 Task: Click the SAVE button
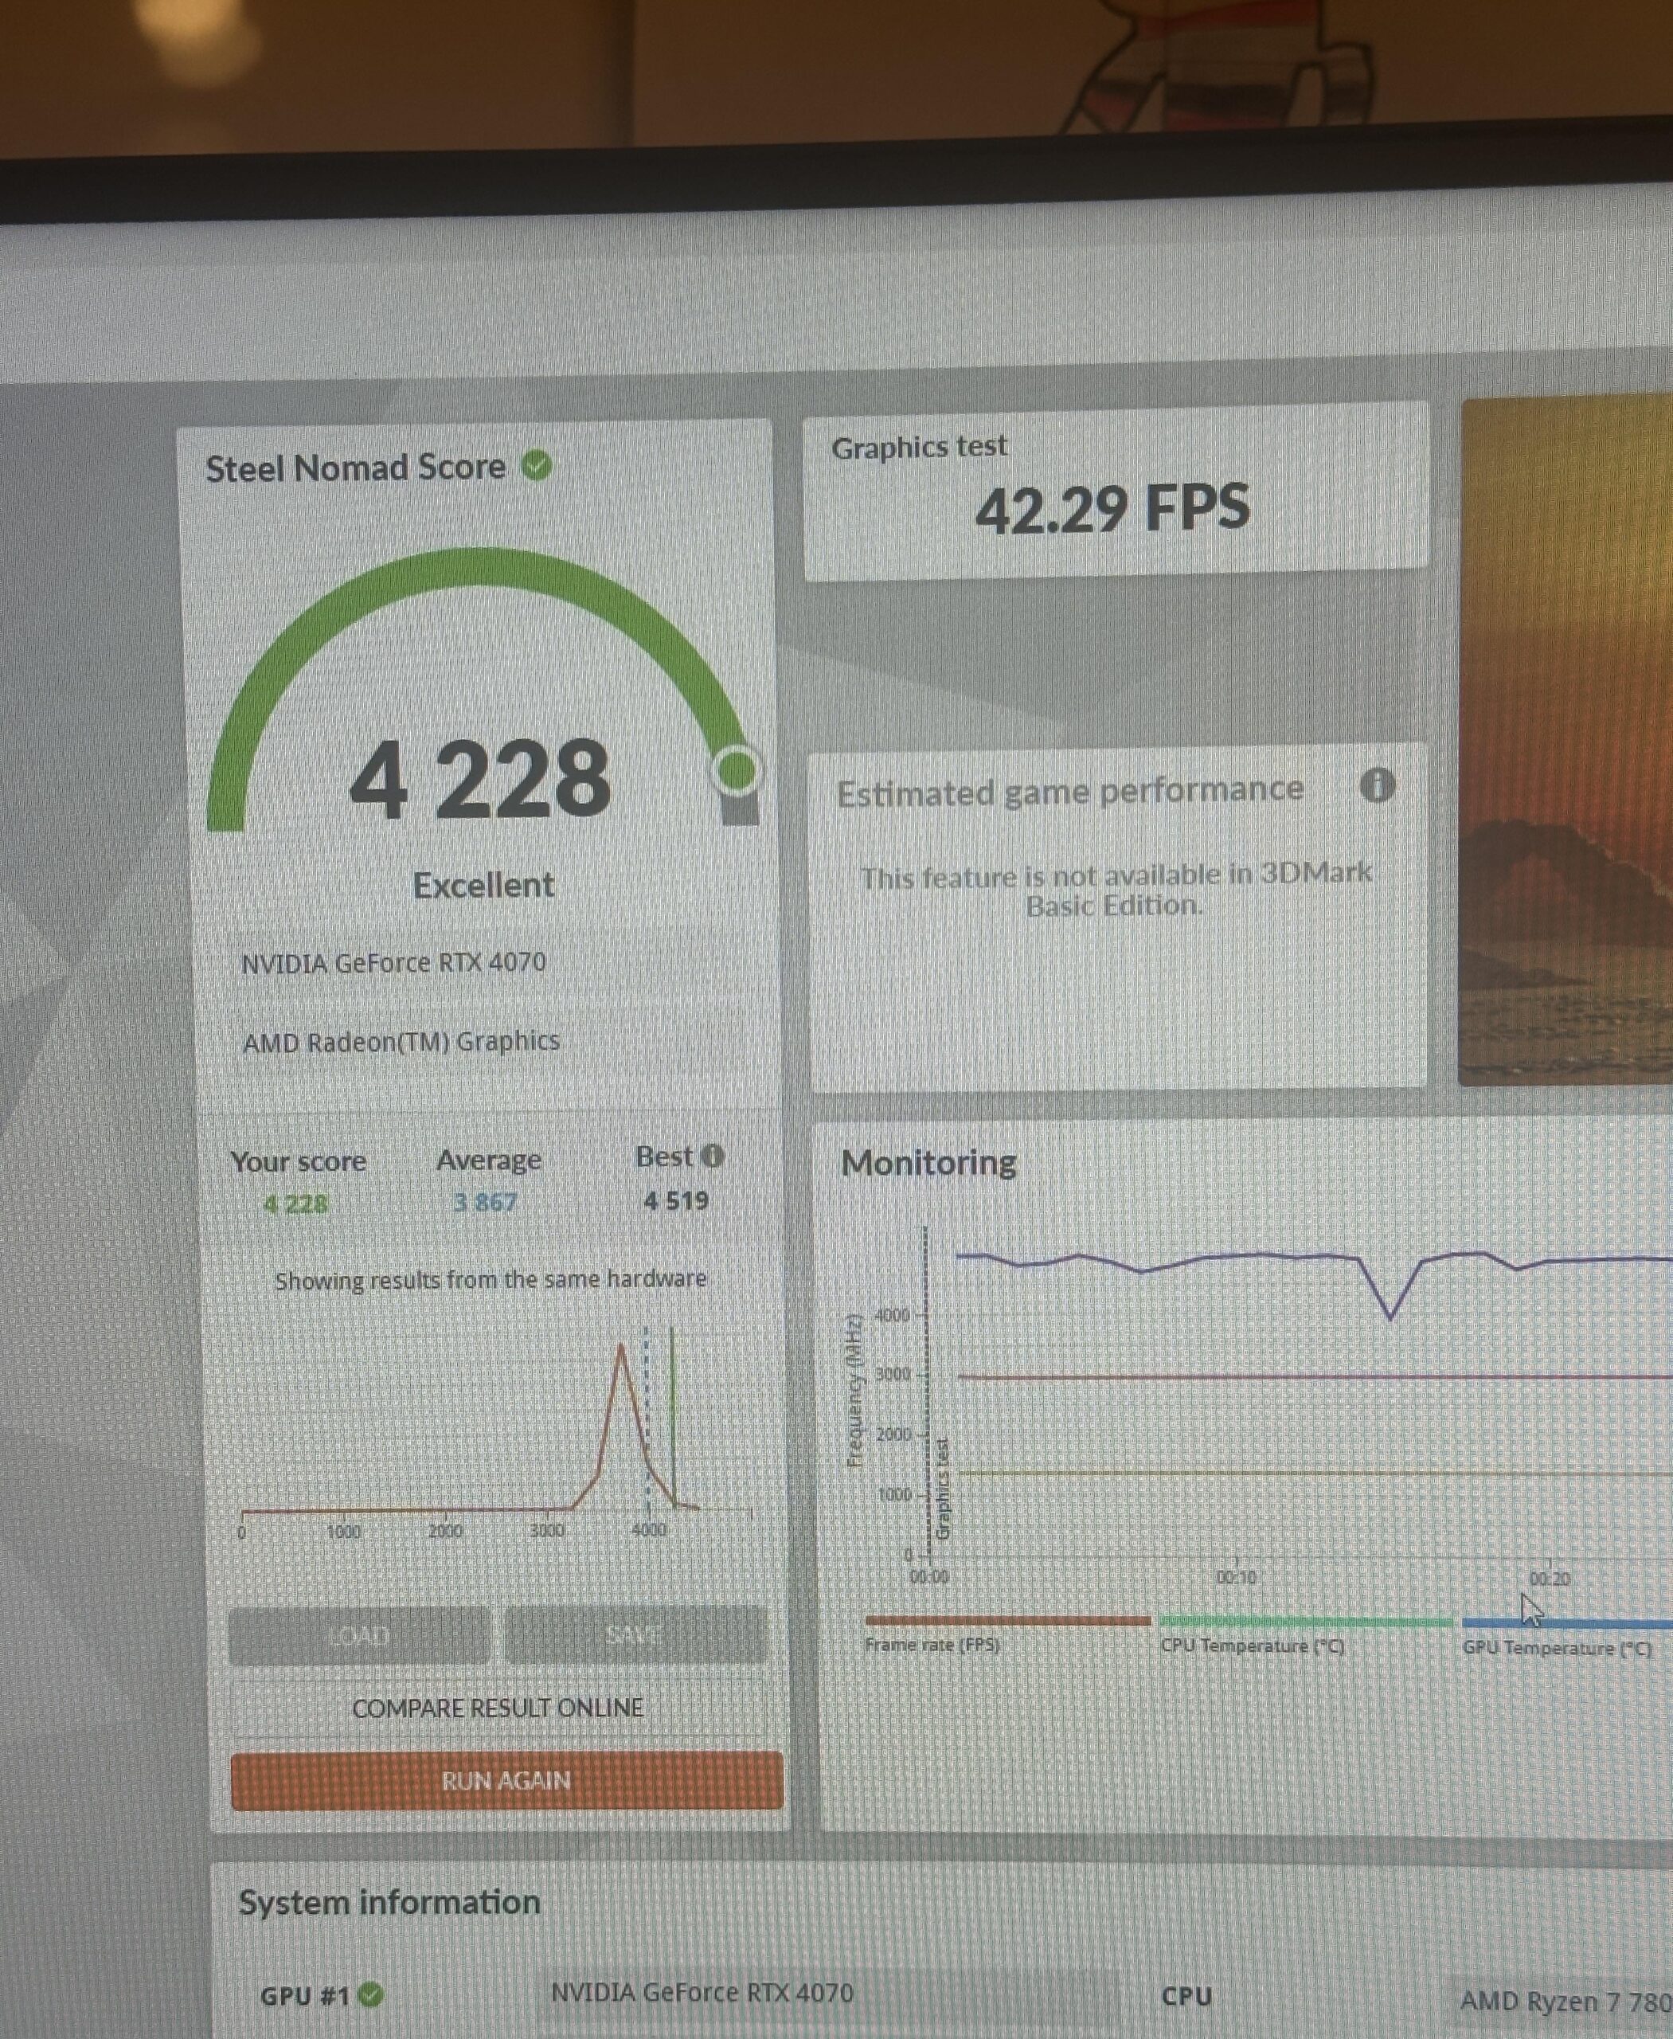[x=636, y=1634]
